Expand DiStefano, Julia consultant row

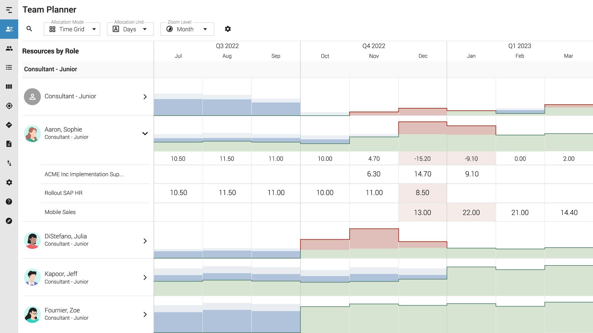coord(145,240)
